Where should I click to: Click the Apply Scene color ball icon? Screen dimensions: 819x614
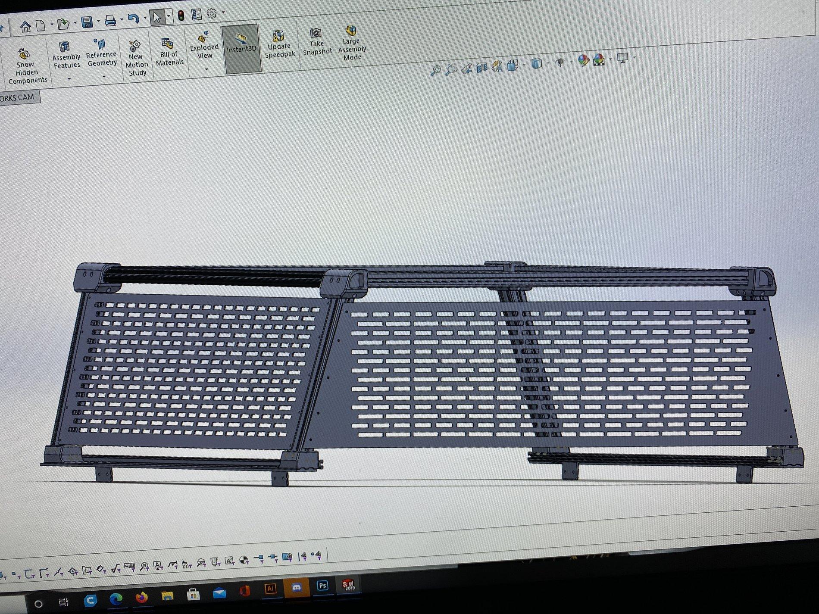point(599,59)
